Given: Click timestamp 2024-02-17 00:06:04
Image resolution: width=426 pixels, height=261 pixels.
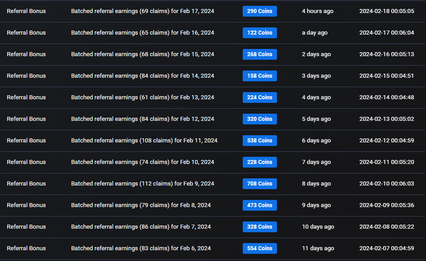Looking at the screenshot, I should pyautogui.click(x=387, y=33).
